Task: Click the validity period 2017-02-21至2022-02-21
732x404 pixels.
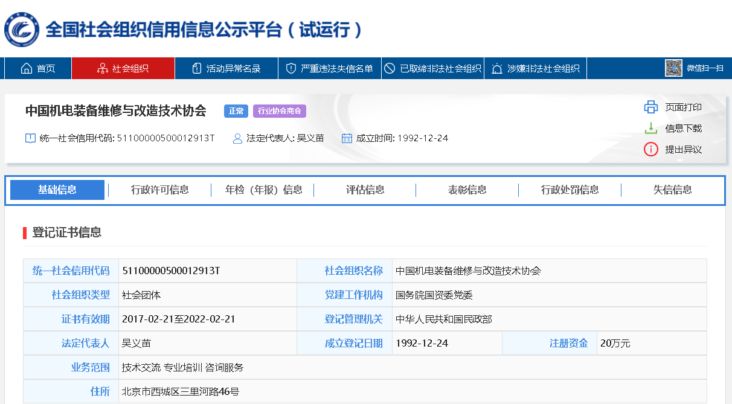Action: 178,319
